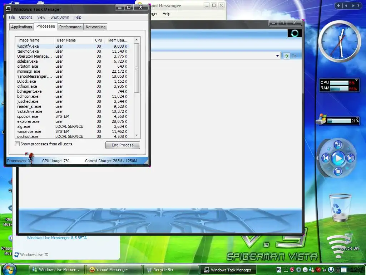Select the YahooMessenger process row

click(72, 76)
